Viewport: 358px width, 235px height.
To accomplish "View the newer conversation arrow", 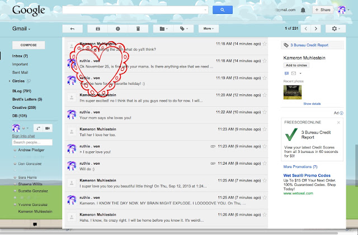I will [x=306, y=28].
